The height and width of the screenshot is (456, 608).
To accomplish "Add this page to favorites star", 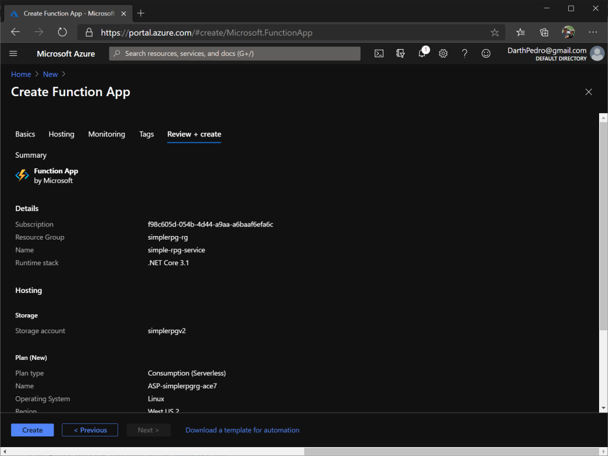I will (x=495, y=33).
